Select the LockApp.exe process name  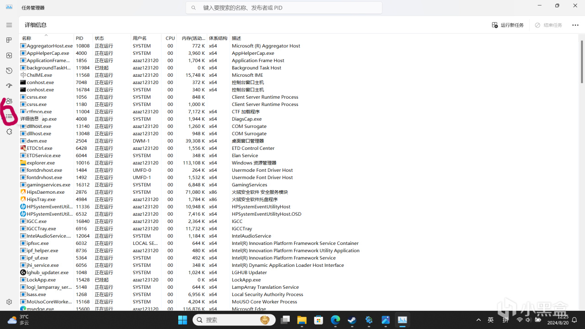tap(41, 280)
